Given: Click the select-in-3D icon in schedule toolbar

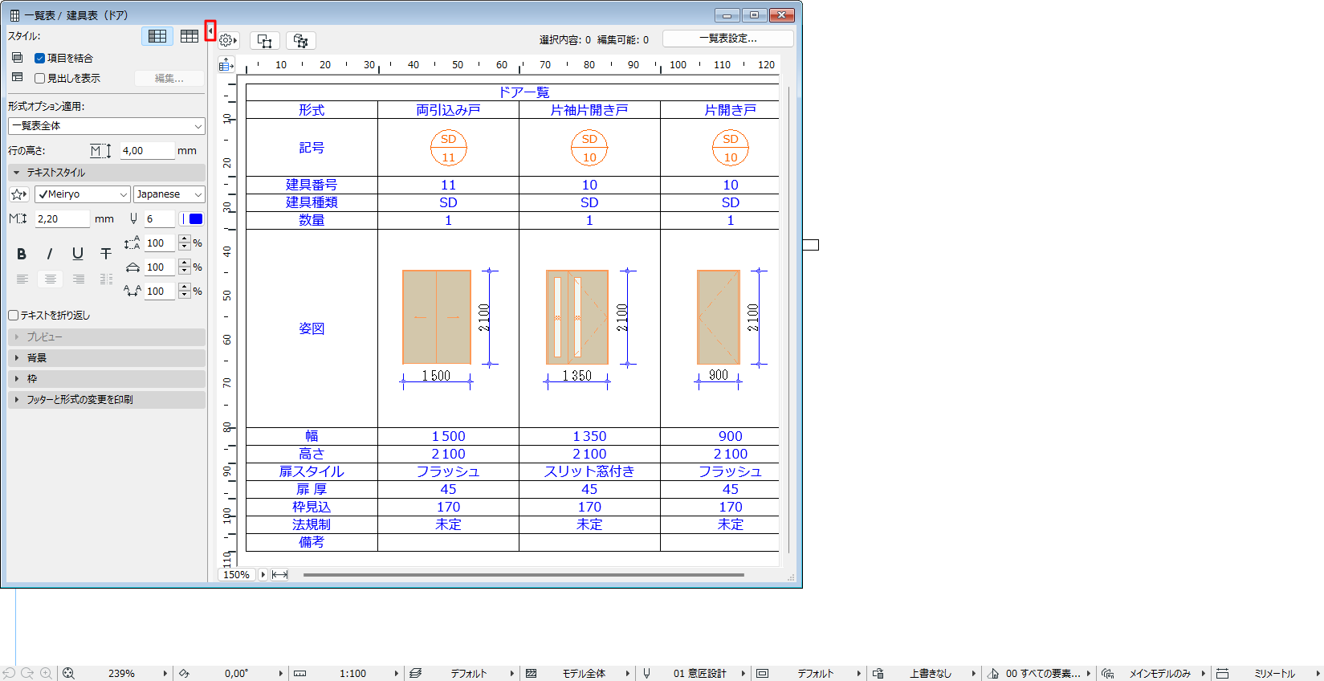Looking at the screenshot, I should click(x=301, y=40).
